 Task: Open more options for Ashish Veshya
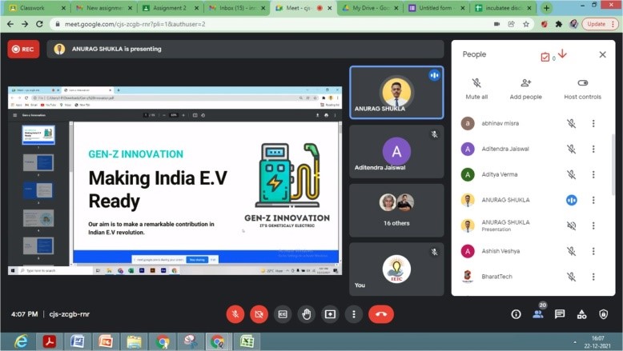(x=593, y=251)
